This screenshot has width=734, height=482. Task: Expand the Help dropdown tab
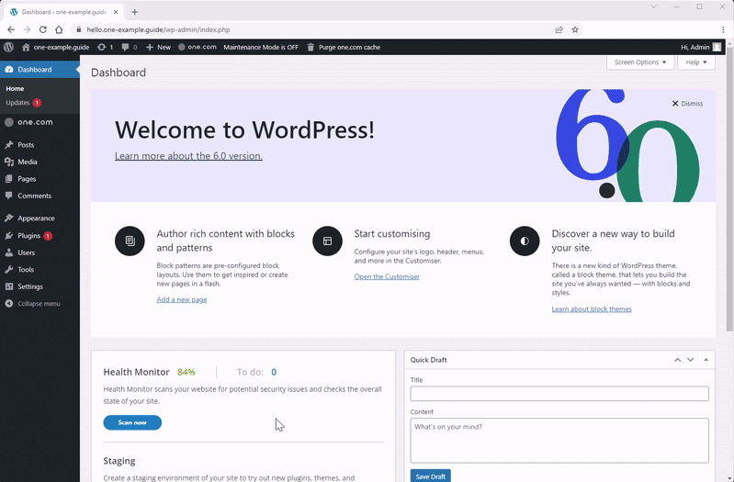695,62
